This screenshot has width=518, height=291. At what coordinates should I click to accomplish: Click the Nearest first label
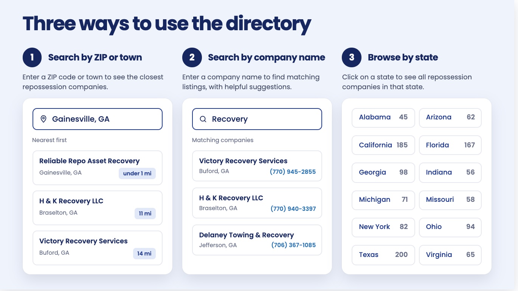coord(49,140)
